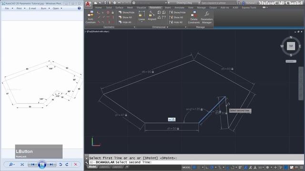
Task: Click the d1=50 dimensional constraint label
Action: pos(173,129)
